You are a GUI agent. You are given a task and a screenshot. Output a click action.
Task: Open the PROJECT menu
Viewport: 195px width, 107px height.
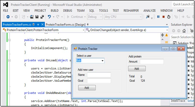40,11
